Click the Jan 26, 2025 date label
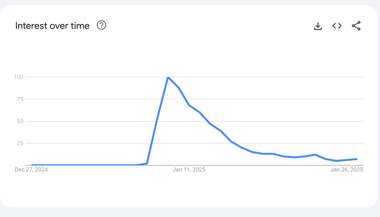This screenshot has width=380, height=217. coord(347,170)
